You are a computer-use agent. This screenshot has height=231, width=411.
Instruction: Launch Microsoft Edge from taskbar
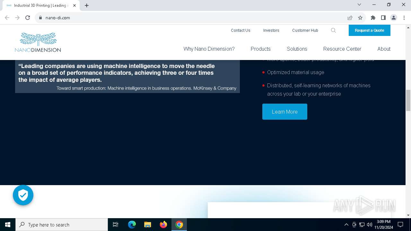tap(132, 225)
